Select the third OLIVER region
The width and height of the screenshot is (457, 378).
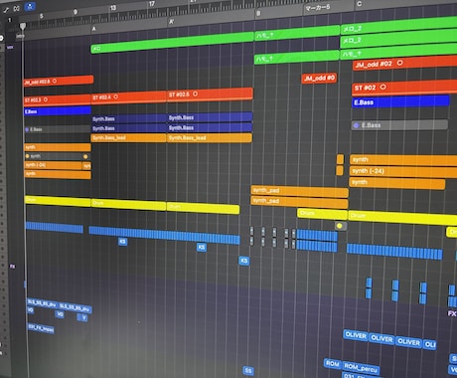point(408,341)
